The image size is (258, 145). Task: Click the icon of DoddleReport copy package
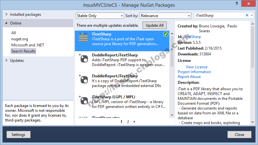(84, 79)
